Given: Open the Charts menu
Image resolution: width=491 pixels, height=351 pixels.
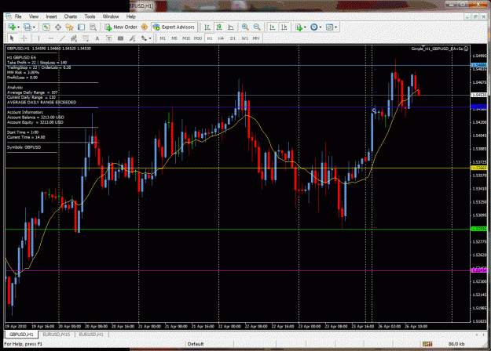Looking at the screenshot, I should point(71,16).
